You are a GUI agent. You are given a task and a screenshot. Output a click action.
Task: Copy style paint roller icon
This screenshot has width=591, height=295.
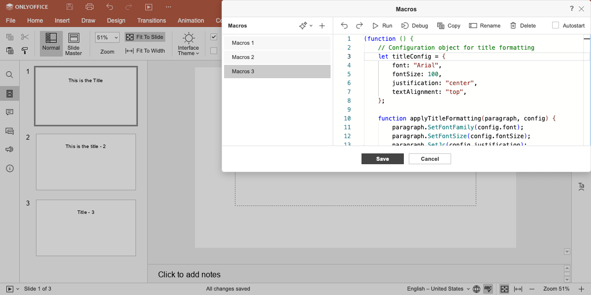point(25,50)
